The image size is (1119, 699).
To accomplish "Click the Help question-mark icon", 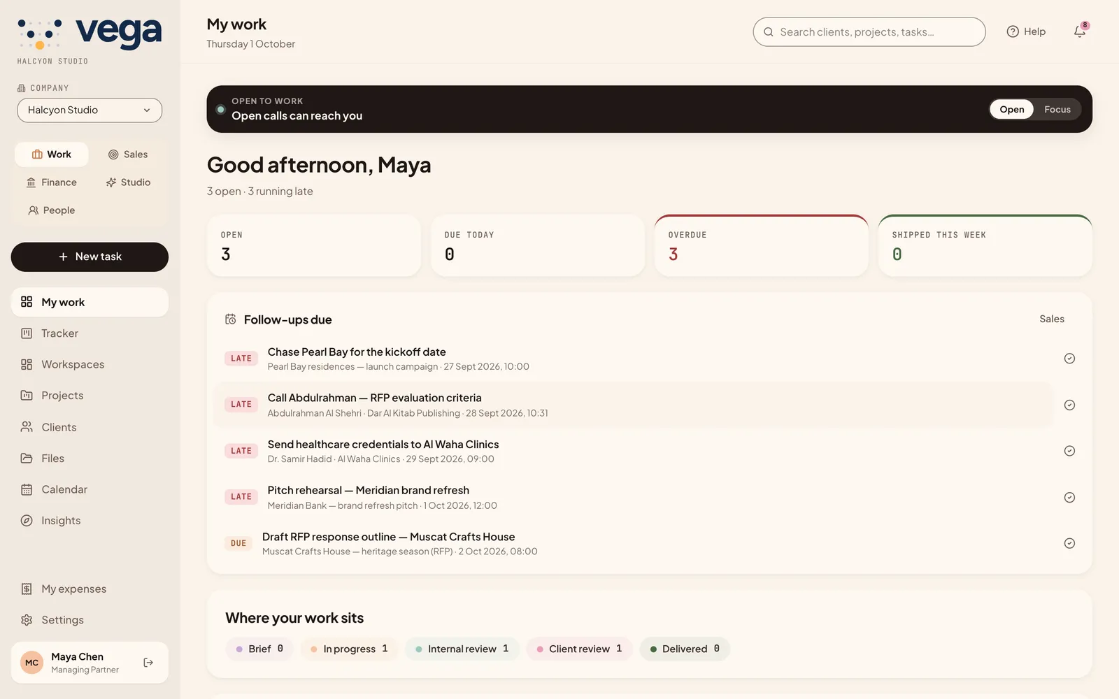I will (1012, 31).
